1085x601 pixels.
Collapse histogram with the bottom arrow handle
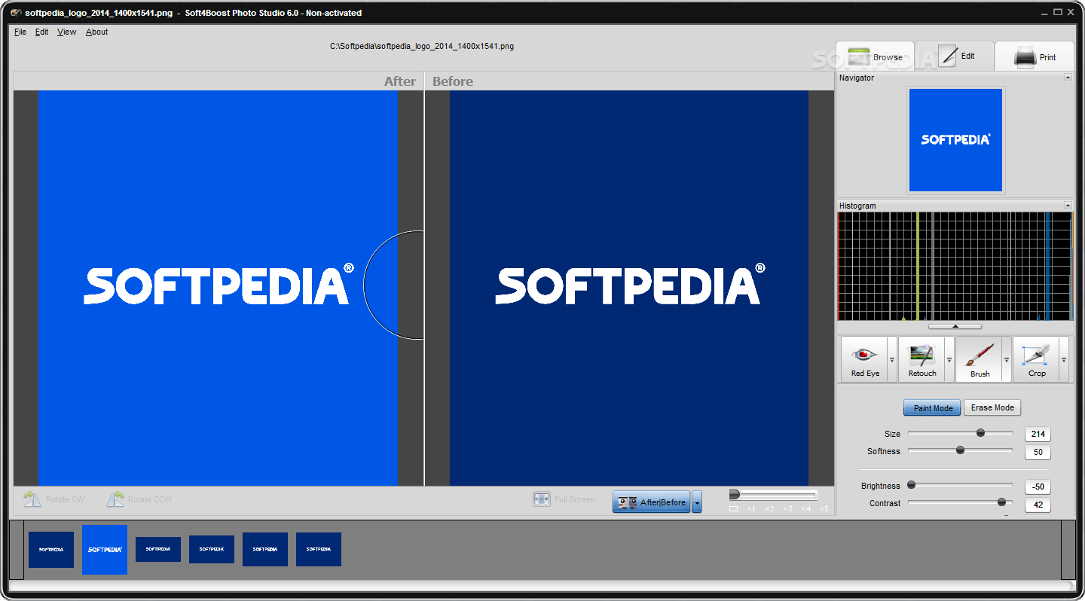[955, 326]
